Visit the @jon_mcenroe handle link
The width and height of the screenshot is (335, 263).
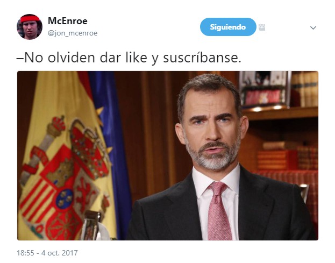(x=73, y=33)
